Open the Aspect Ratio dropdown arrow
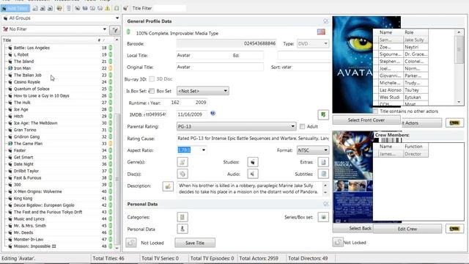469x264 pixels. (204, 150)
